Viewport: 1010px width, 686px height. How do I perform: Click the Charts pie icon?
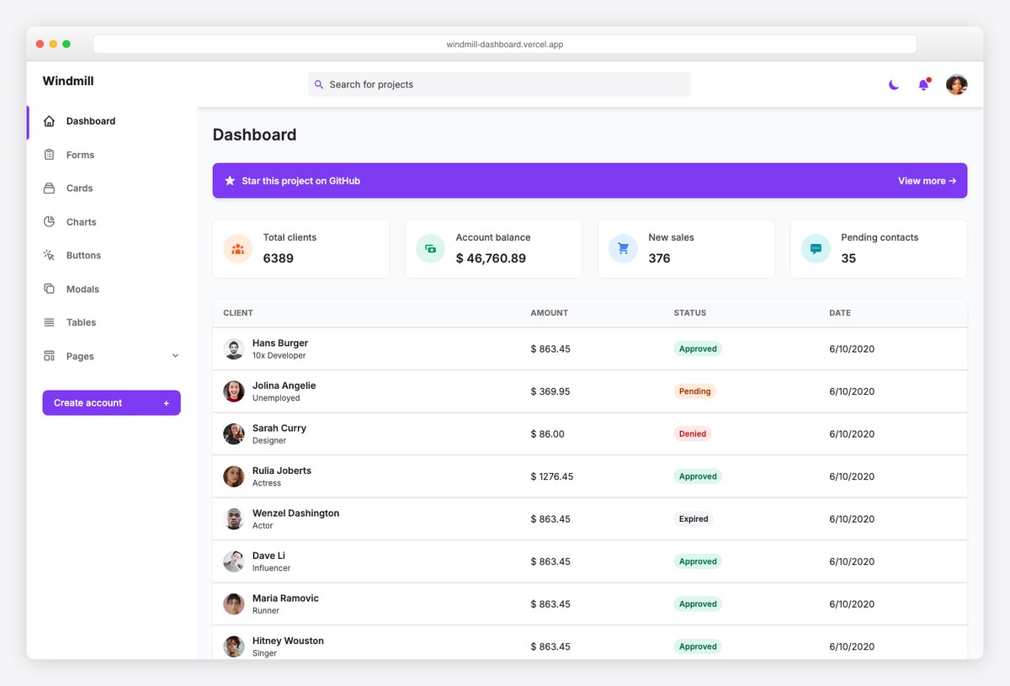click(49, 222)
